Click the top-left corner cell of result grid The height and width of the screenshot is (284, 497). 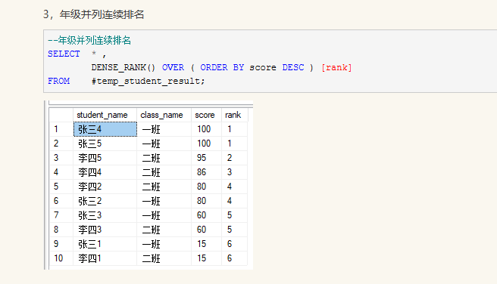click(x=61, y=115)
